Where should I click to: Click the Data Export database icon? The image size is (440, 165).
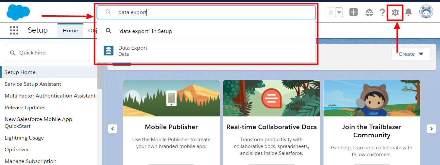coord(109,51)
